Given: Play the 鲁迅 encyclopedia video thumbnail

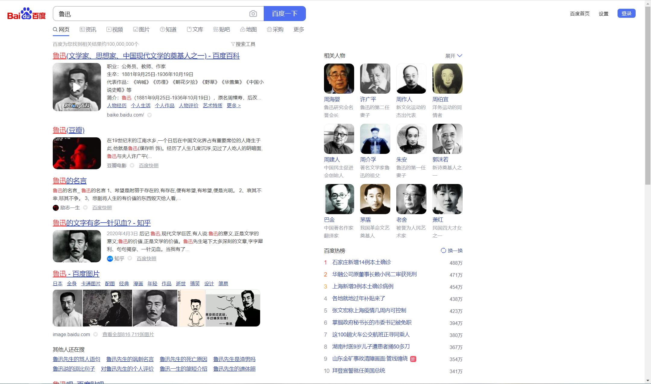Looking at the screenshot, I should [77, 87].
